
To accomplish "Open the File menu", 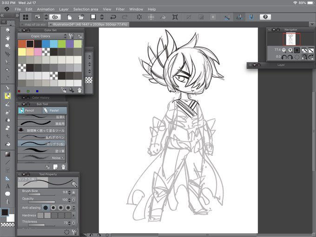I will point(18,9).
